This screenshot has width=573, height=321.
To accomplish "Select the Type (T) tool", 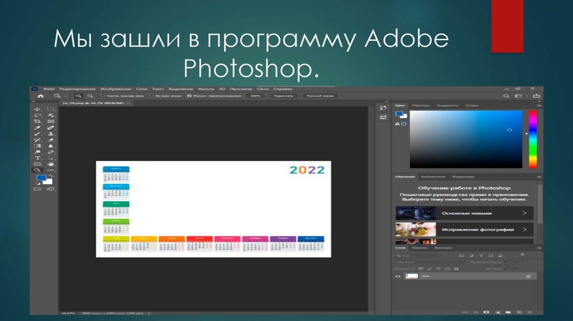I will (x=37, y=158).
